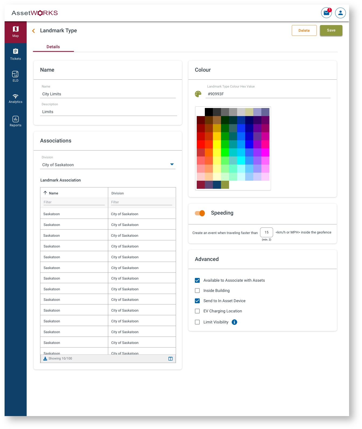Open the Tickets sidebar icon
362x429 pixels.
point(16,54)
